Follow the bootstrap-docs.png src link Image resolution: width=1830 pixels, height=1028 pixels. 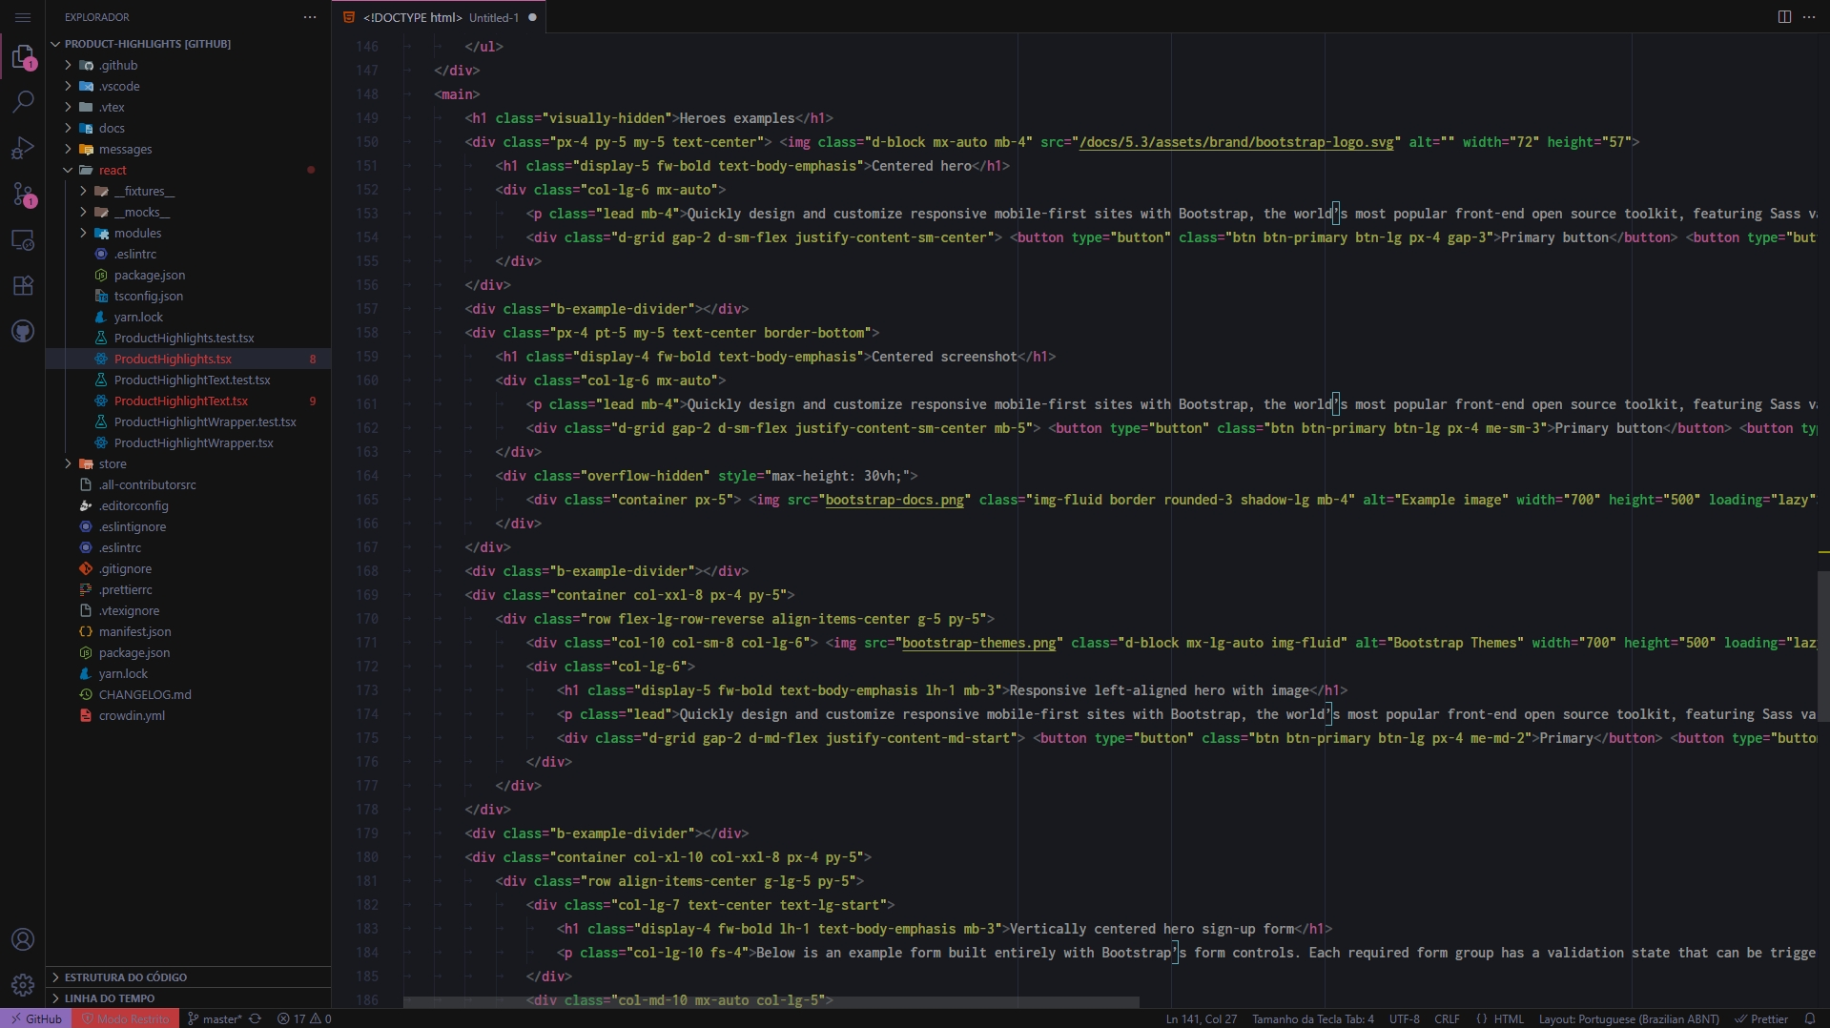click(894, 500)
